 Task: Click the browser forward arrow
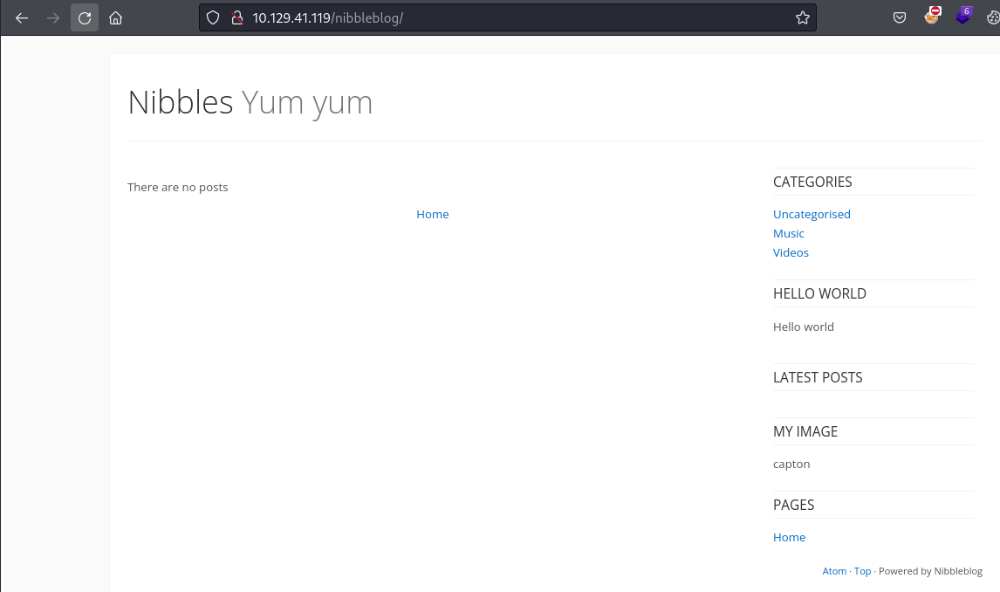(x=53, y=17)
